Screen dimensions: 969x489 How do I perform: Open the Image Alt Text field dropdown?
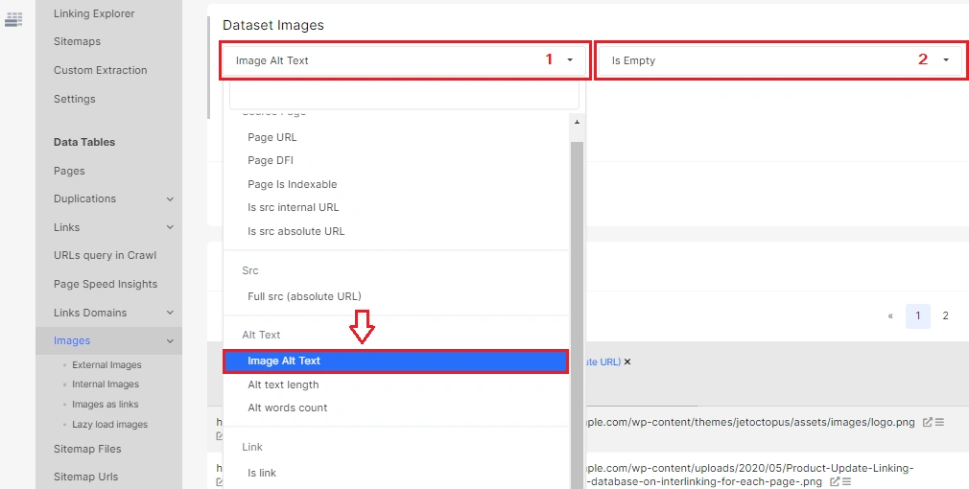(x=405, y=60)
